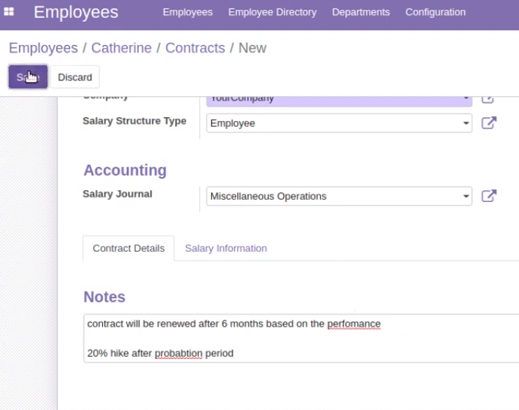The width and height of the screenshot is (519, 410).
Task: Click the Employees app title
Action: (76, 12)
